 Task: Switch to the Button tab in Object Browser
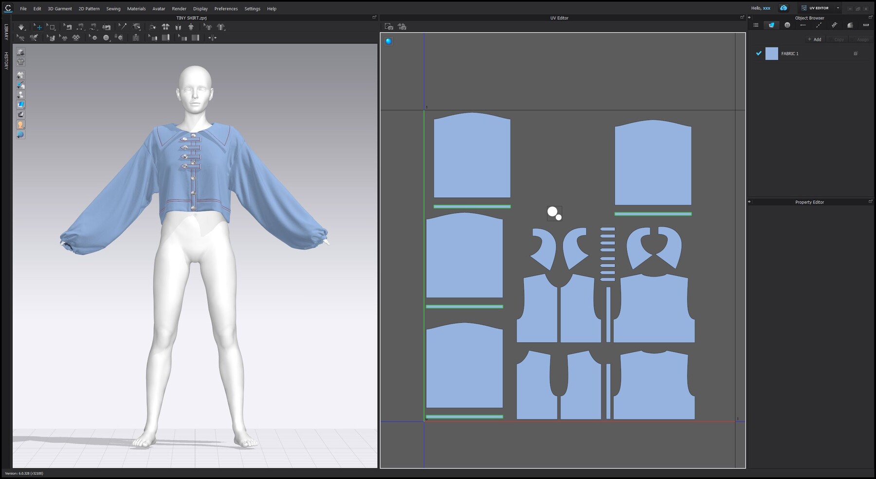pos(786,24)
